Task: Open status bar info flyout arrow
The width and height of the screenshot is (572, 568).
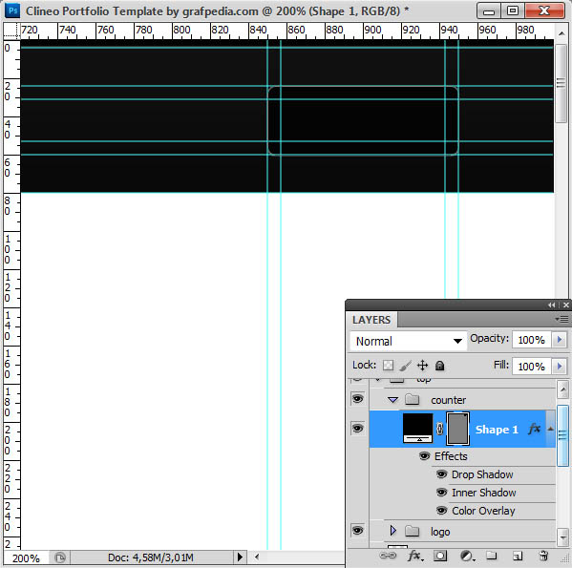Action: (x=240, y=557)
